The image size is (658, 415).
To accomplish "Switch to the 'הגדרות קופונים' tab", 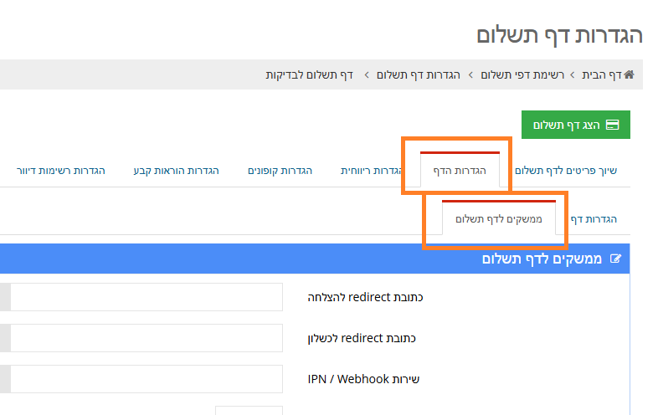I will click(280, 171).
